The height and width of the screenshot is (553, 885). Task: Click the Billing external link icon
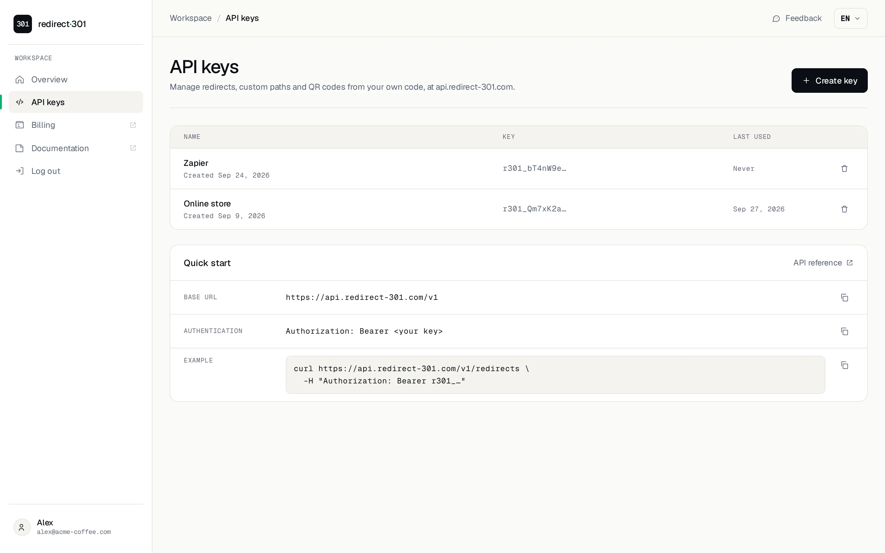133,125
